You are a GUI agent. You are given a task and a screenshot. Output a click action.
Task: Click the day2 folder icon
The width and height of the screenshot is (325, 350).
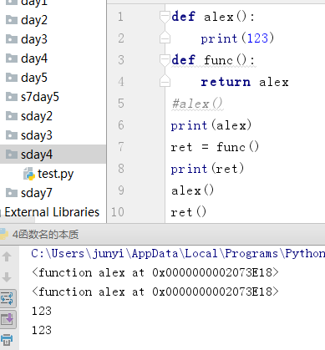tap(12, 20)
